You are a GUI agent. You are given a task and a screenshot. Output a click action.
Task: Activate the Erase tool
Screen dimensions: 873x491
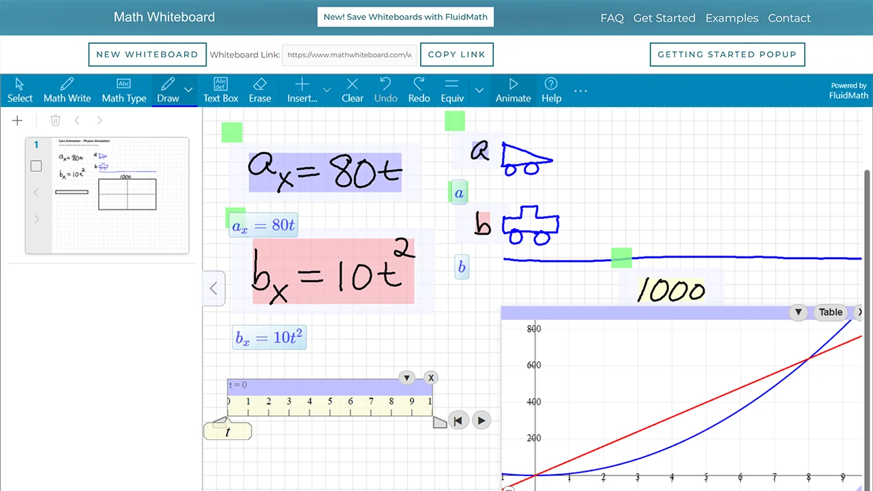click(259, 90)
